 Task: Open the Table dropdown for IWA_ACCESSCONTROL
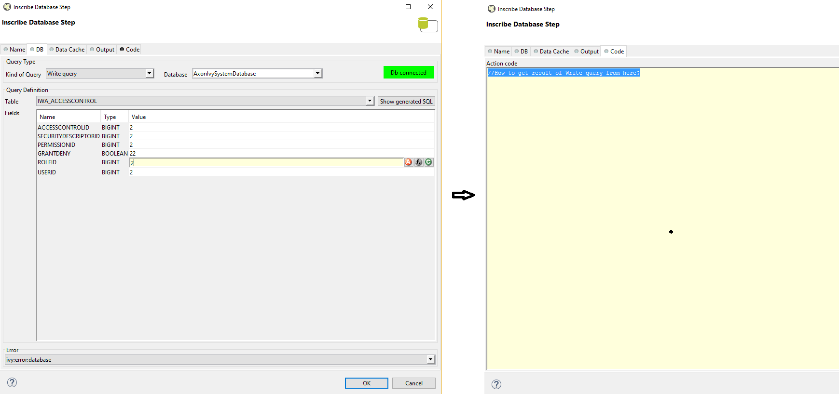tap(370, 101)
